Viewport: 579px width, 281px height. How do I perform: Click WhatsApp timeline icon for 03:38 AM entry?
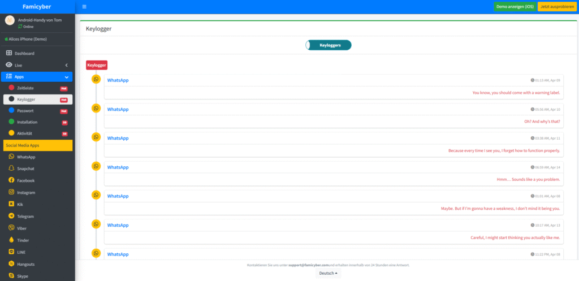click(96, 137)
